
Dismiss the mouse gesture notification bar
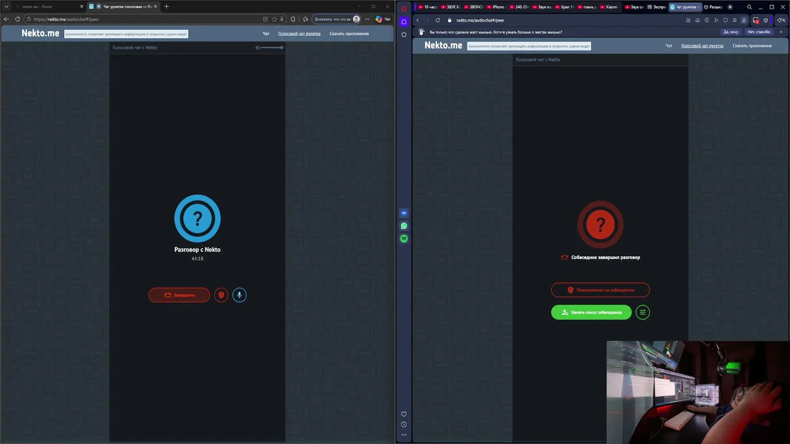pyautogui.click(x=781, y=32)
